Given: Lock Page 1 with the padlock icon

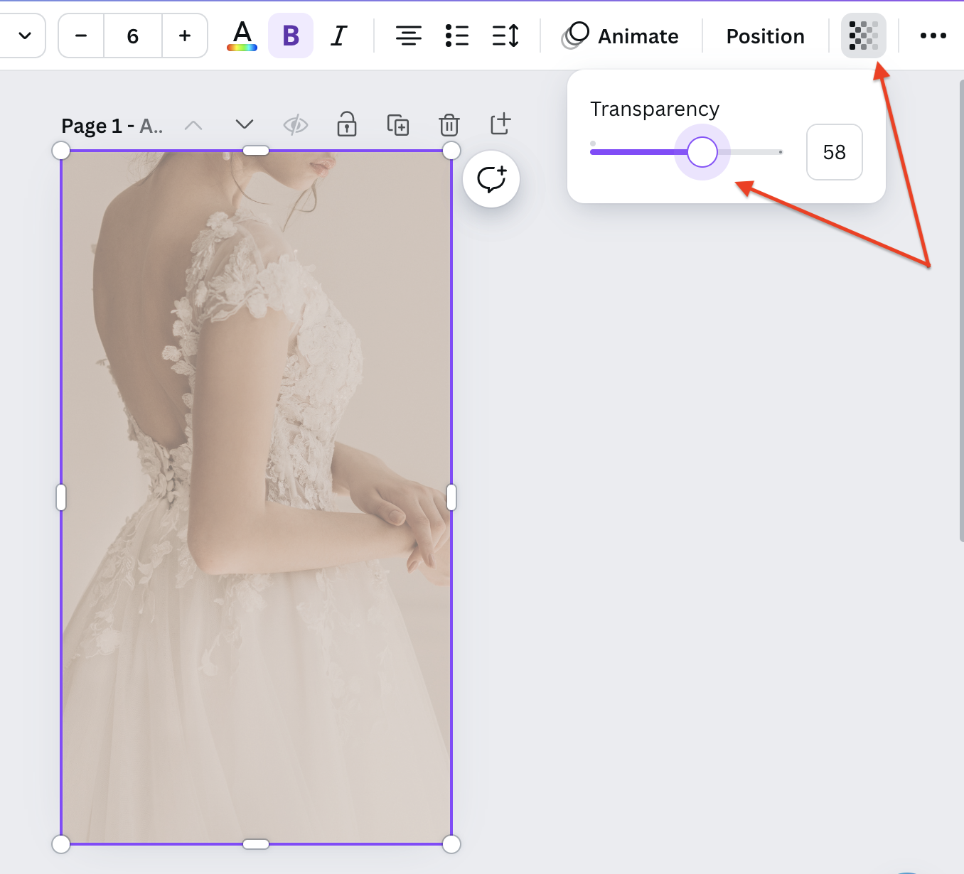Looking at the screenshot, I should point(346,124).
